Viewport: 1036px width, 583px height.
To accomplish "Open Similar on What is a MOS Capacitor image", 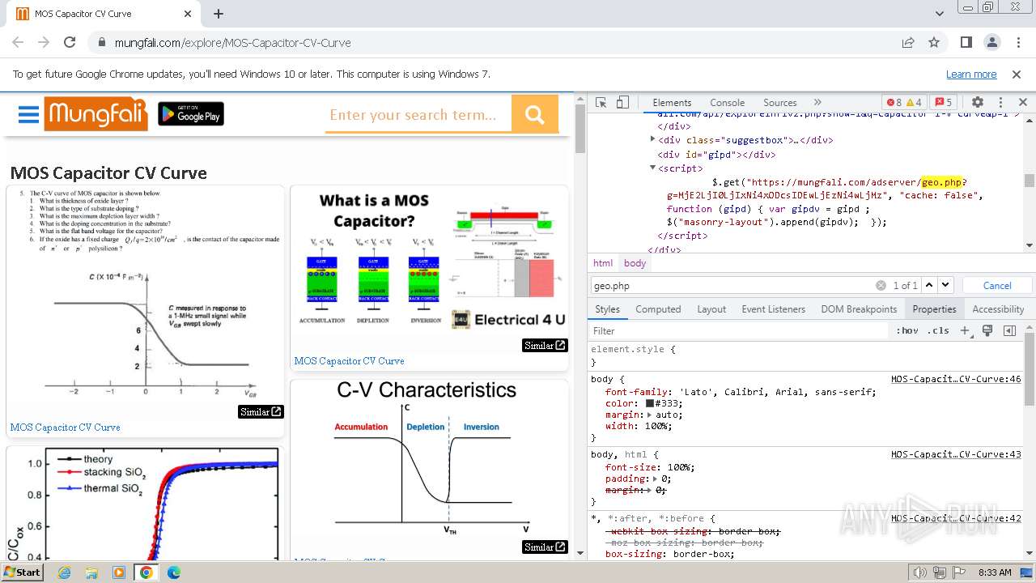I will point(544,345).
